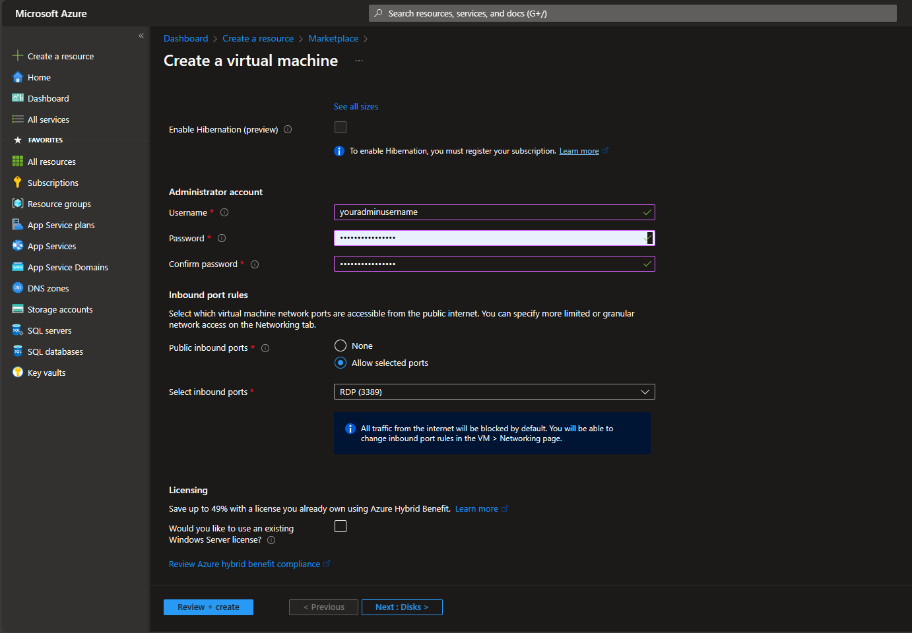Check existing Windows Server license box
The width and height of the screenshot is (912, 633).
point(341,526)
